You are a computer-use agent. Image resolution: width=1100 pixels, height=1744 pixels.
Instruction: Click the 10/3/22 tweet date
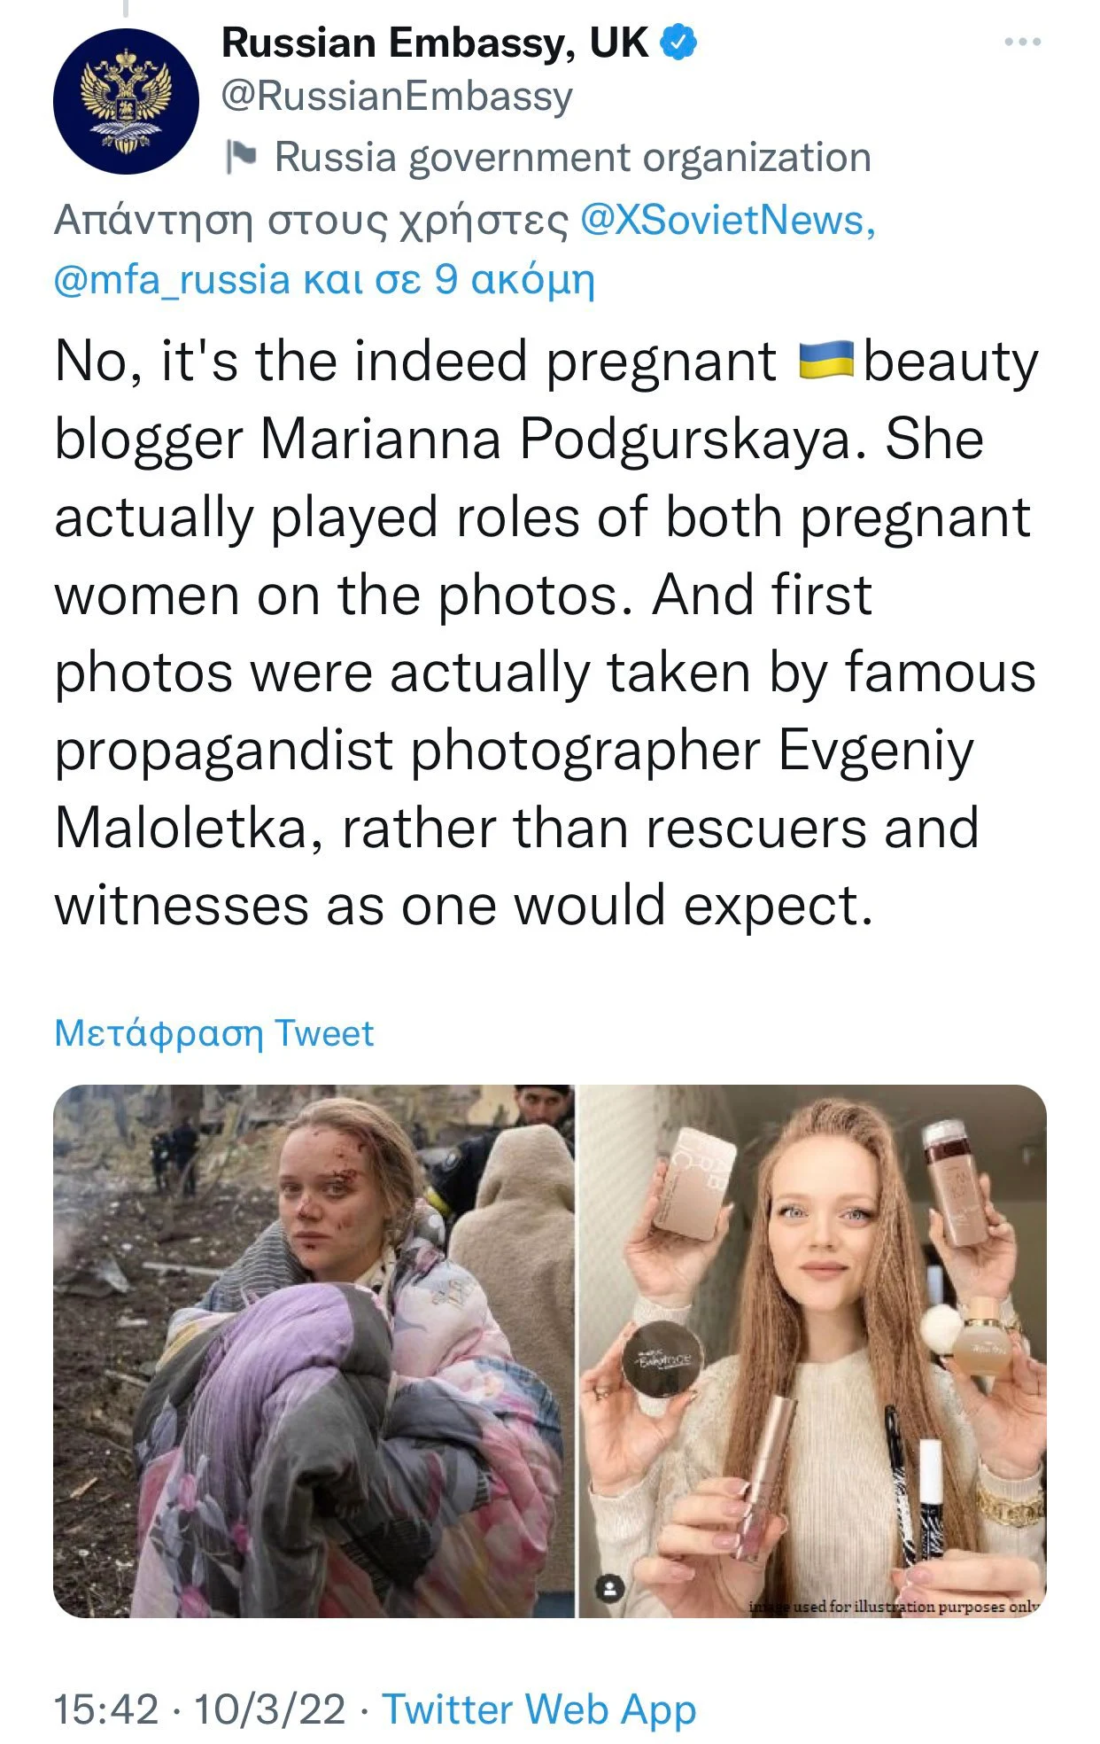coord(268,1709)
